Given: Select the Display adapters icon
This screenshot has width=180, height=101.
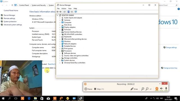Looking at the screenshot, I should point(62,27).
